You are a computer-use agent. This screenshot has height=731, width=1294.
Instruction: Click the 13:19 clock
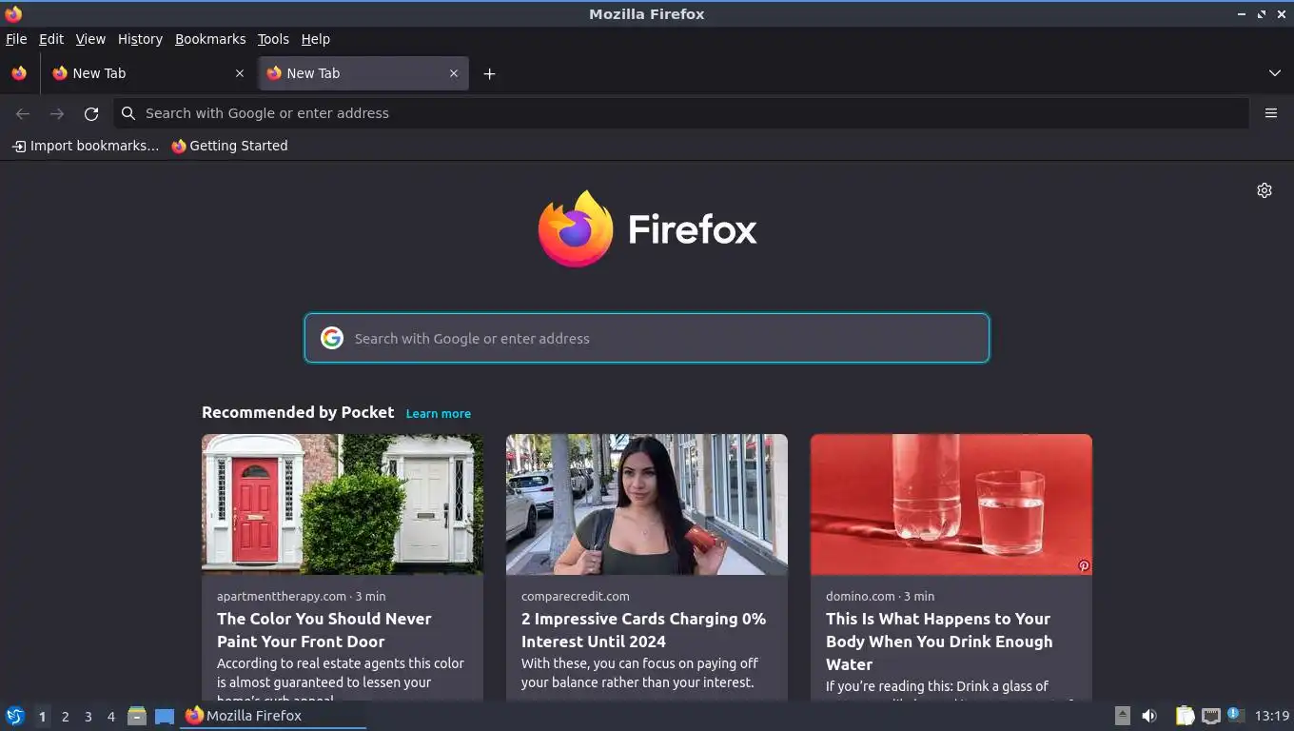click(1272, 716)
